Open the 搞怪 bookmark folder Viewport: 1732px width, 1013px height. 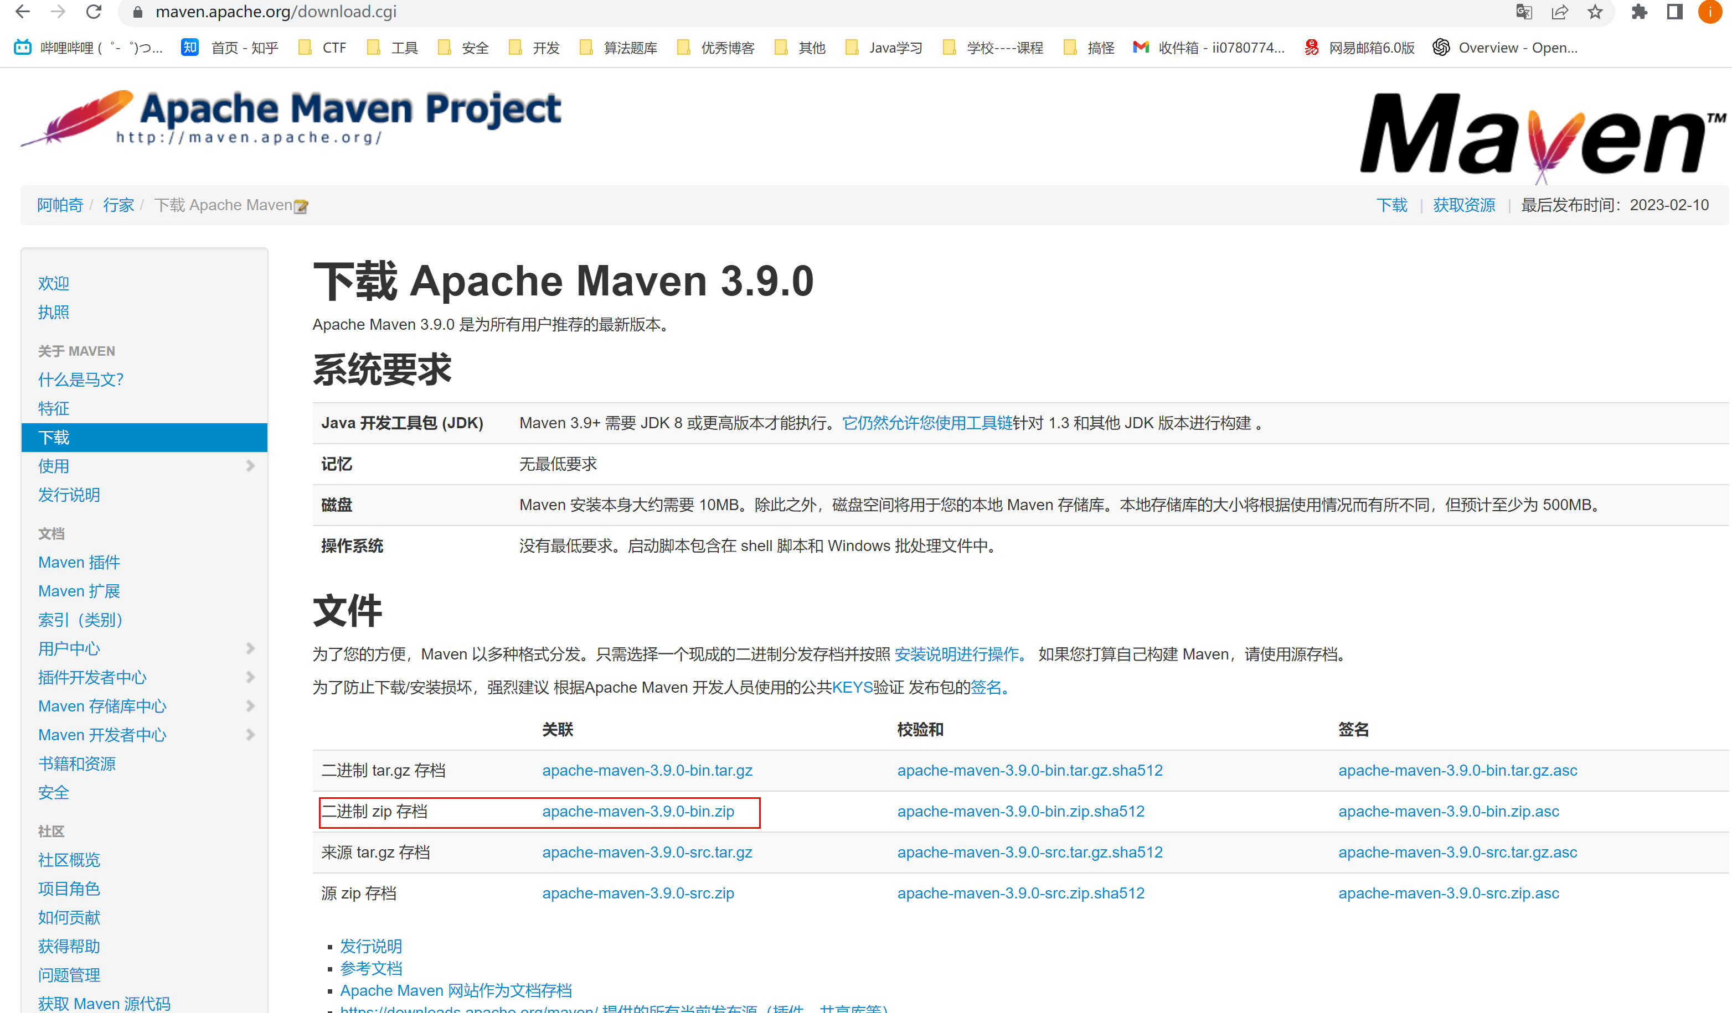coord(1089,48)
